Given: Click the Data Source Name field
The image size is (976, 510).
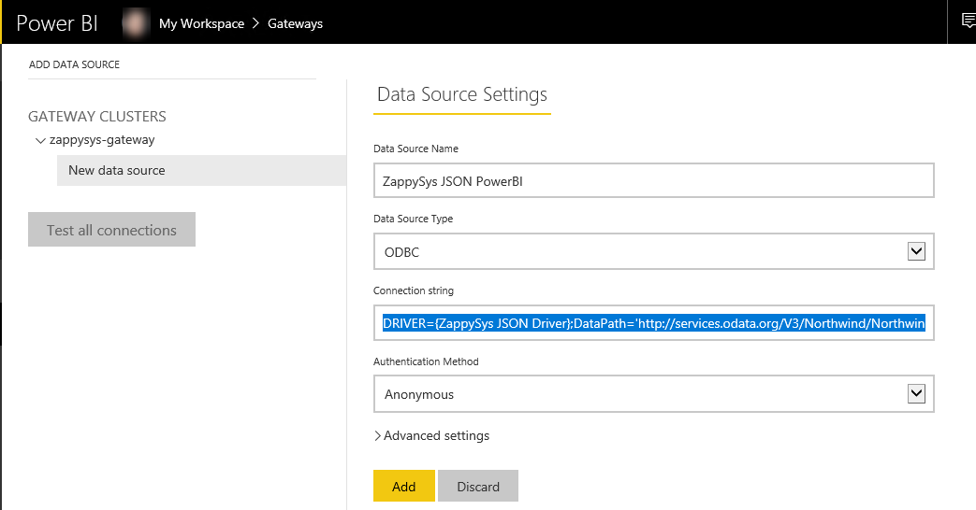Looking at the screenshot, I should click(x=653, y=181).
